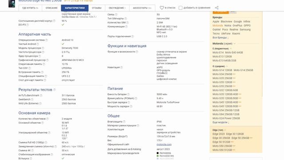Open the help icon next to Операционная система

coord(47,40)
